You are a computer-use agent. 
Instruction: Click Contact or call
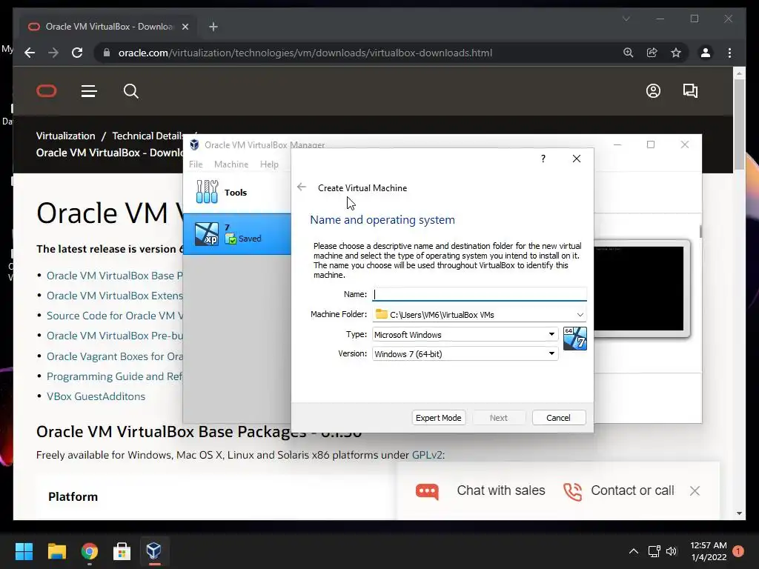point(632,490)
